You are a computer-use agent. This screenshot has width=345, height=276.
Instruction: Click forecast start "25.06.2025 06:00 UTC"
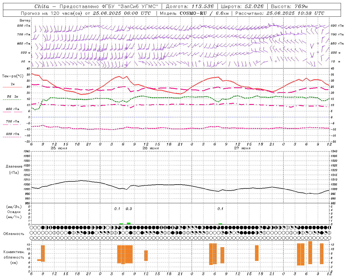(122, 13)
